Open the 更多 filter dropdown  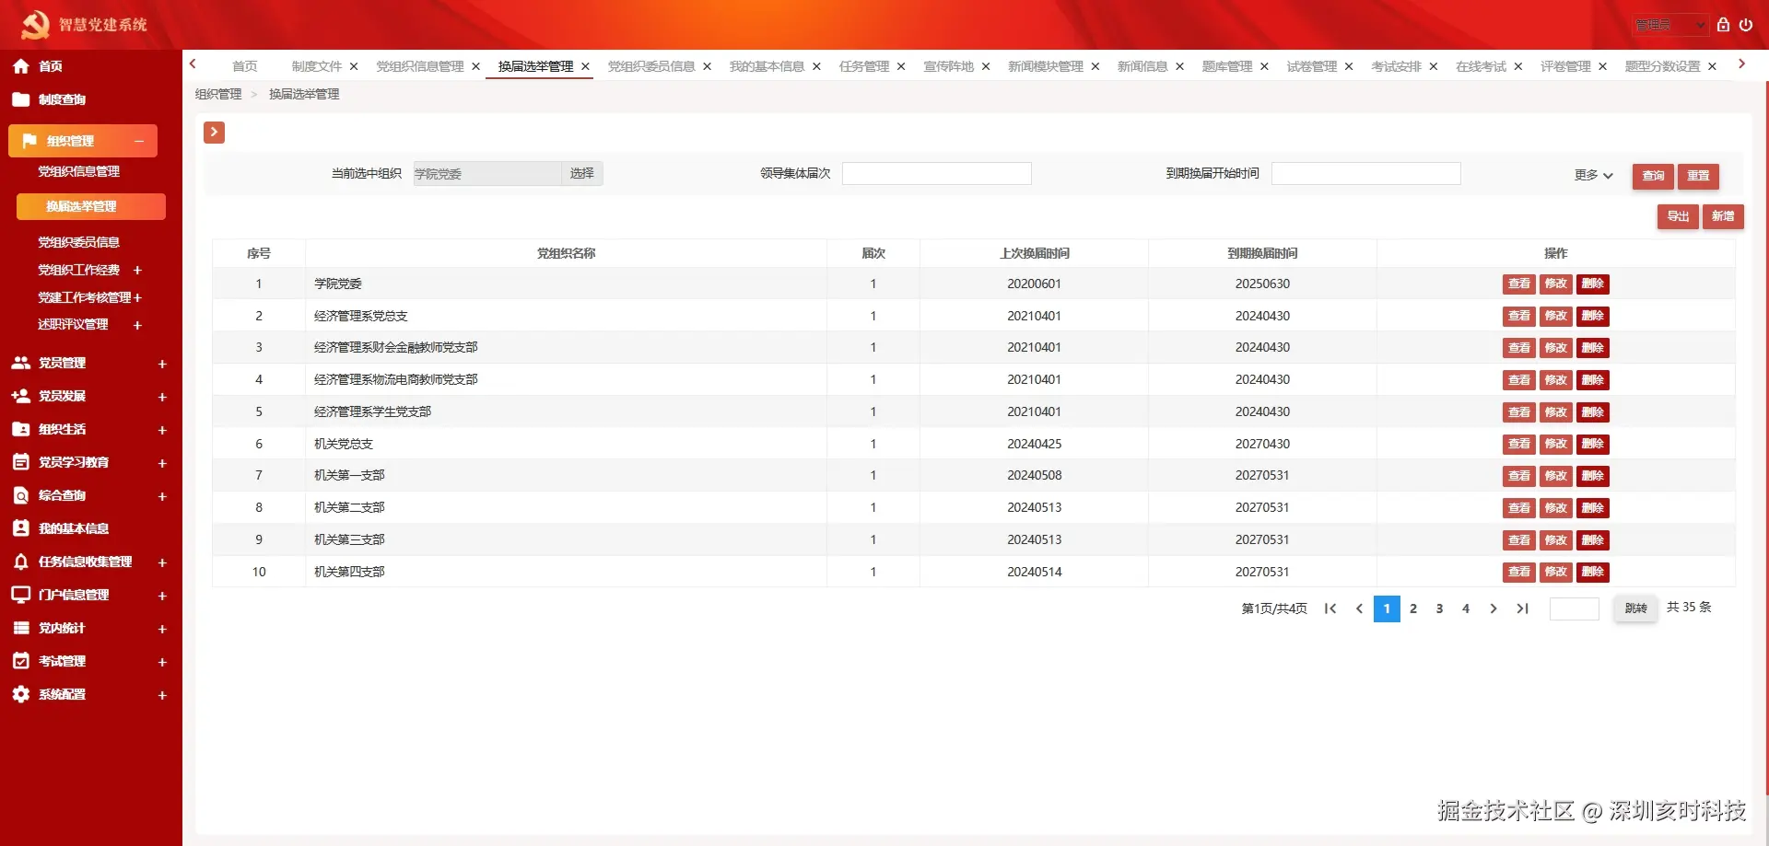point(1593,175)
